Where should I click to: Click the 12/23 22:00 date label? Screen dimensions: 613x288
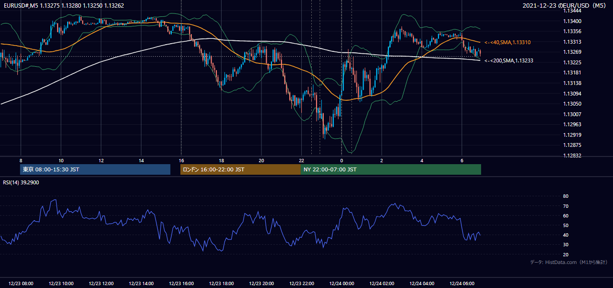302,284
